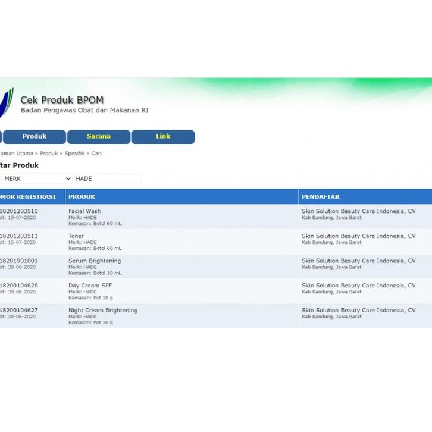
Task: Click registration number ending 203511
Action: 18,236
